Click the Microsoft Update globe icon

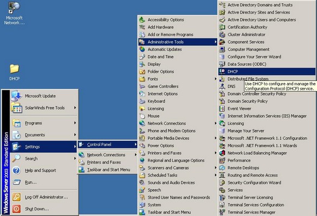pyautogui.click(x=16, y=96)
